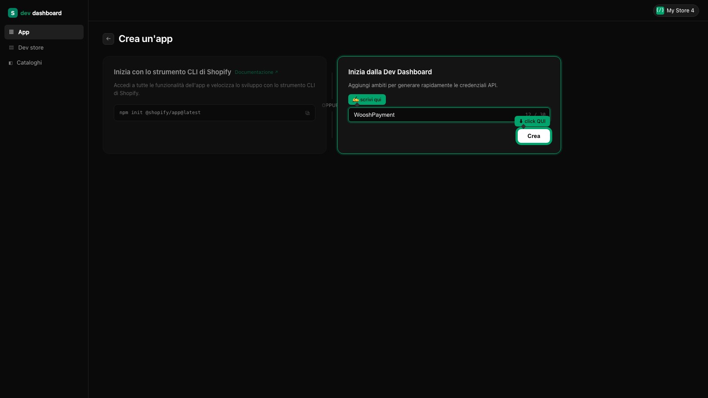This screenshot has width=708, height=398.
Task: Click the 'Accedi a tutte le funzionalità' description
Action: (x=214, y=89)
